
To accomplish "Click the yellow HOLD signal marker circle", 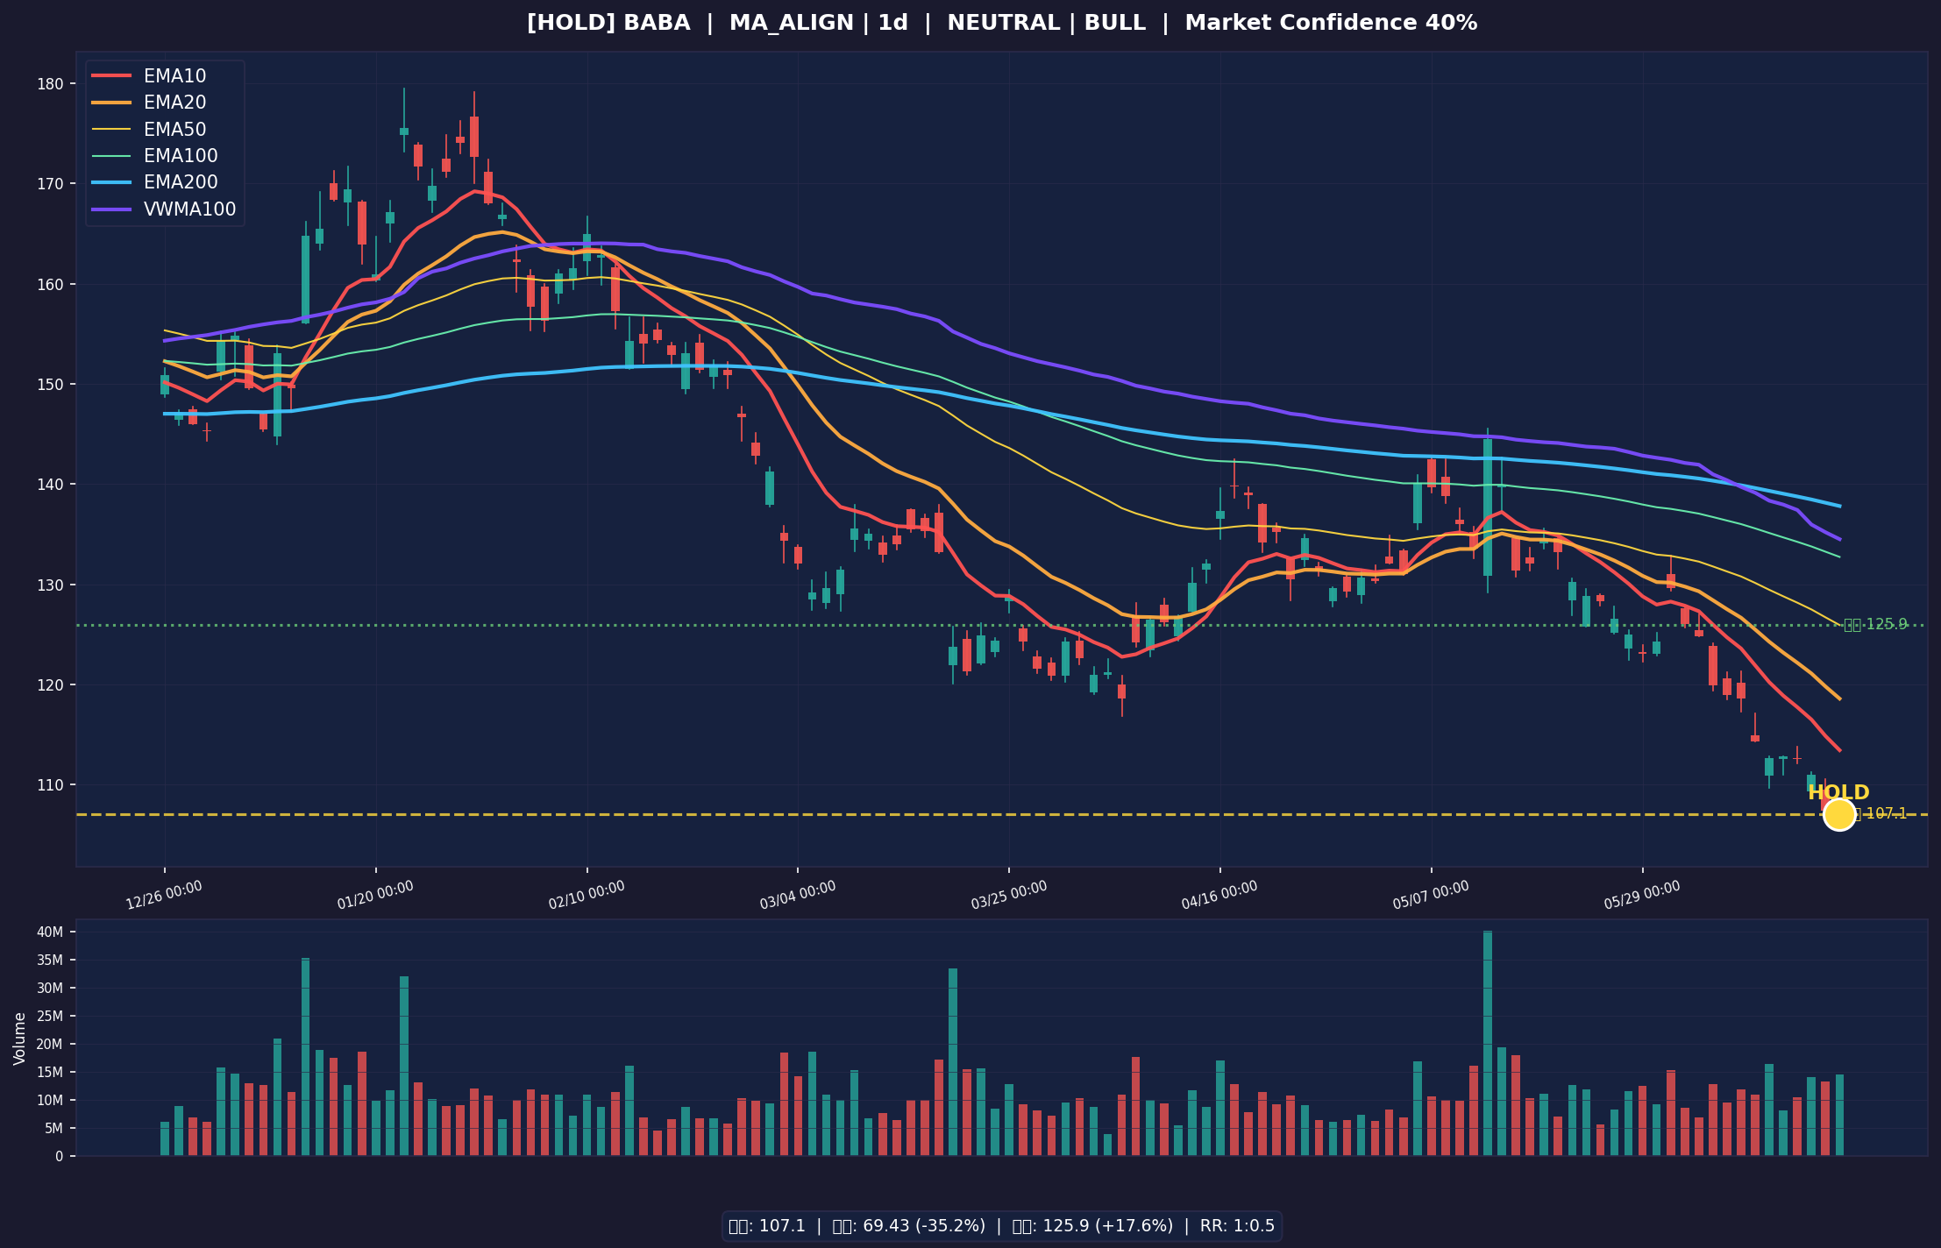I will point(1839,814).
